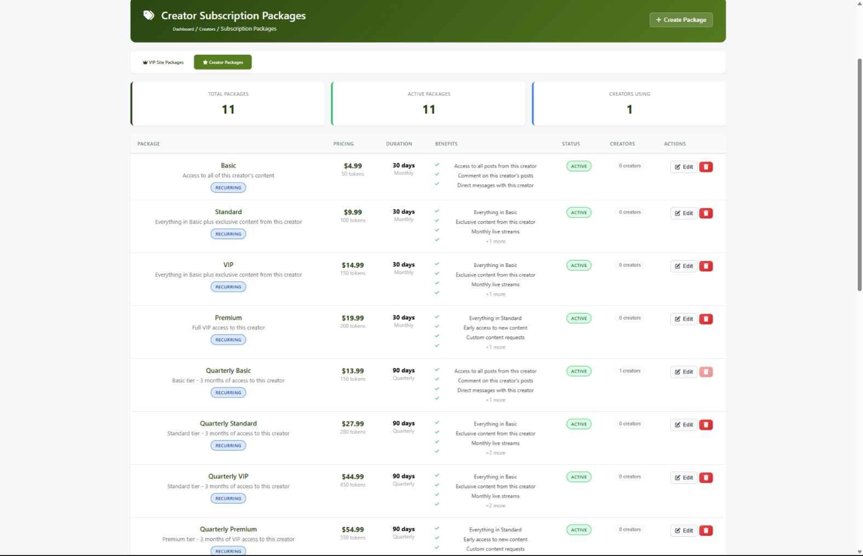The image size is (863, 556).
Task: Open Edit for the Premium package
Action: pyautogui.click(x=683, y=319)
